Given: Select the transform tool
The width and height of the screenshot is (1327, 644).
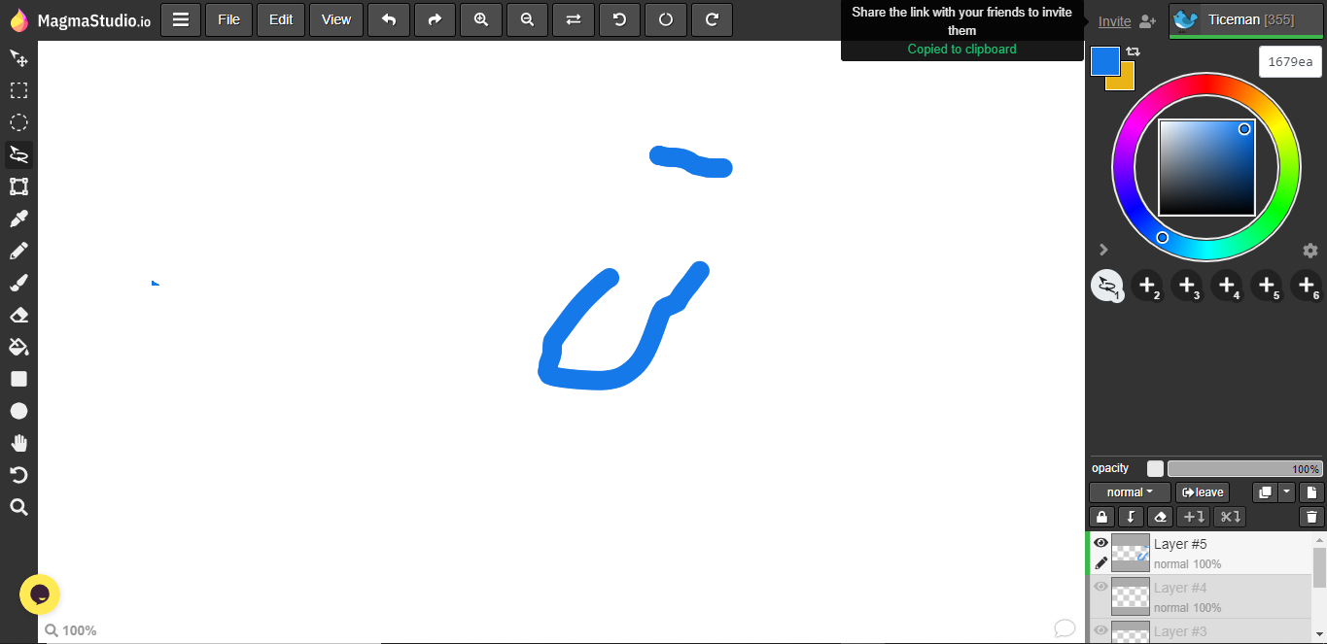Looking at the screenshot, I should coord(18,186).
